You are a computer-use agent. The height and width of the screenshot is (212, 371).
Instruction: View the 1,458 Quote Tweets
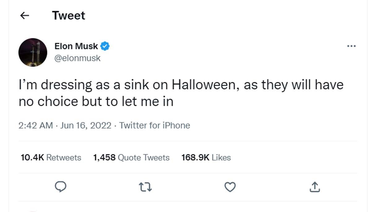(131, 158)
